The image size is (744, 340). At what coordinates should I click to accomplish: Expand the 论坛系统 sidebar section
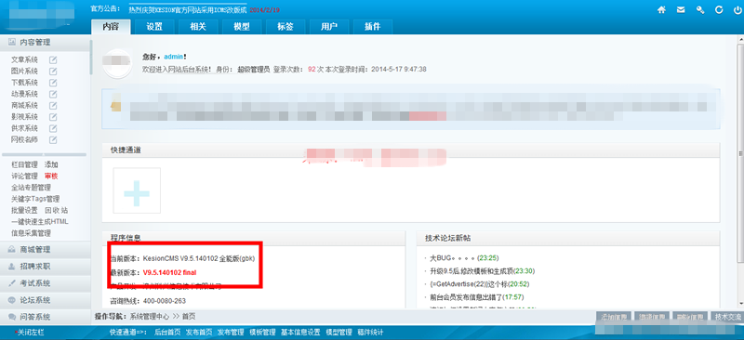46,300
